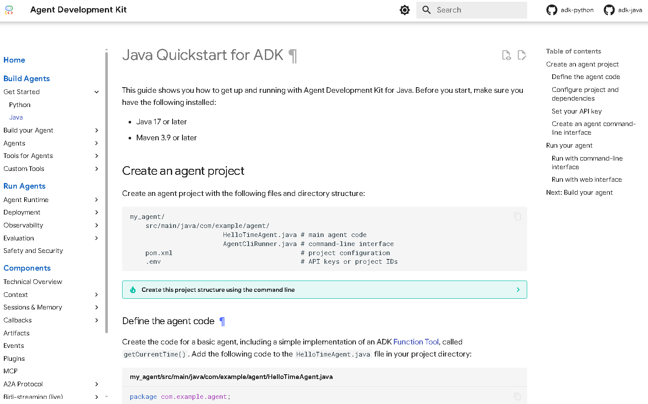The image size is (648, 404).
Task: Jump to Set your API key section
Action: tap(576, 111)
